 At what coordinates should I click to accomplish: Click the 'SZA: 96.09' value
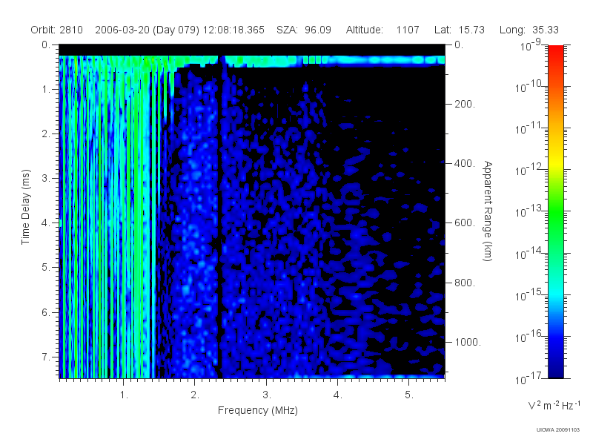304,30
